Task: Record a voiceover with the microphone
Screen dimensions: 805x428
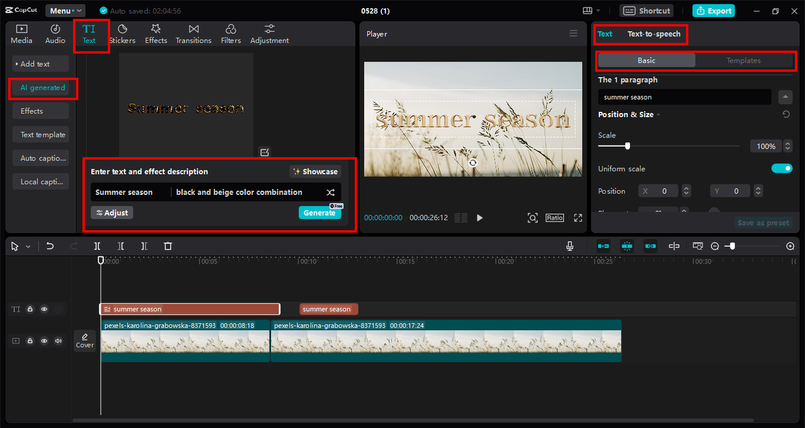Action: pyautogui.click(x=570, y=246)
